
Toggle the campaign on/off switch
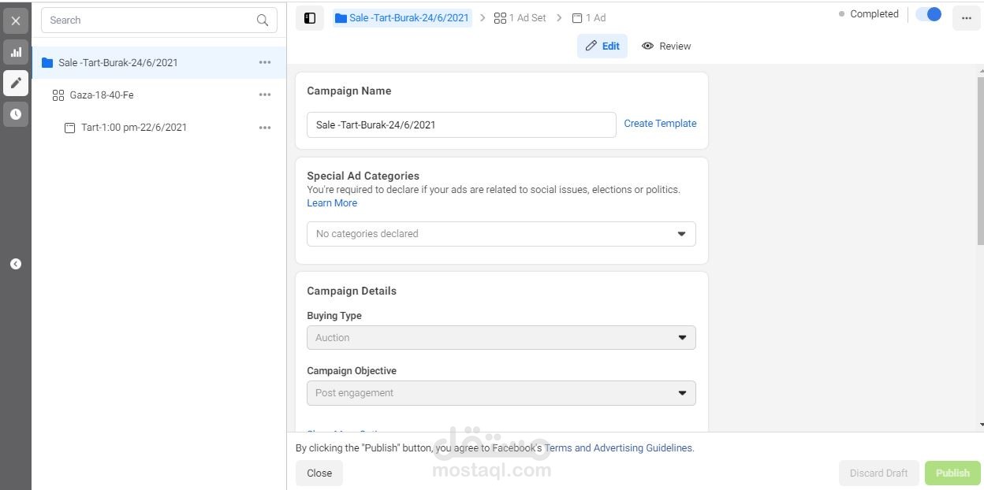tap(929, 14)
